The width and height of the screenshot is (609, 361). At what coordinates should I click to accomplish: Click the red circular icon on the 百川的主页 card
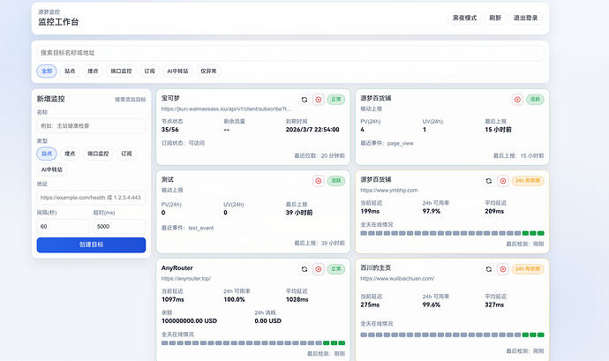pyautogui.click(x=503, y=269)
